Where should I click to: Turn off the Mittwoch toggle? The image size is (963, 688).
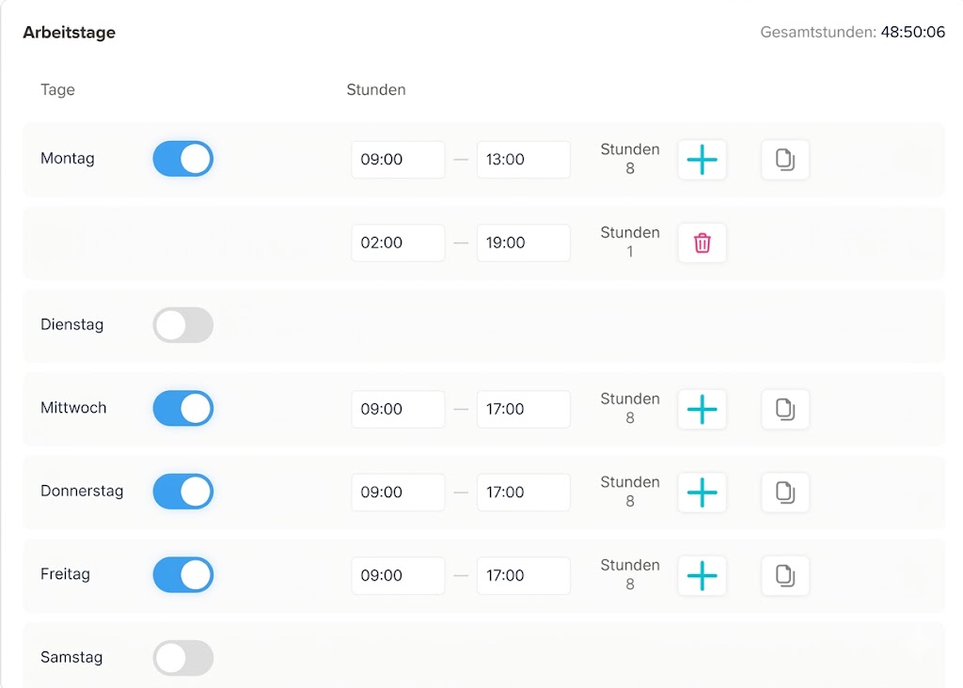click(183, 408)
